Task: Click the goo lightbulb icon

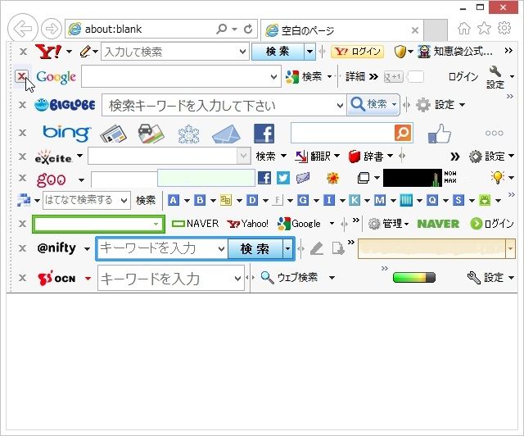Action: click(x=497, y=177)
